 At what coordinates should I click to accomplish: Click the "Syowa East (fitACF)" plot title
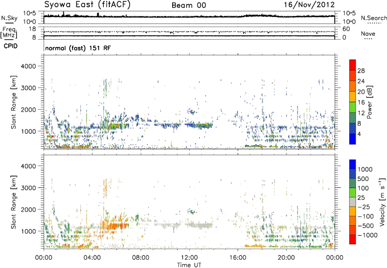coord(88,5)
